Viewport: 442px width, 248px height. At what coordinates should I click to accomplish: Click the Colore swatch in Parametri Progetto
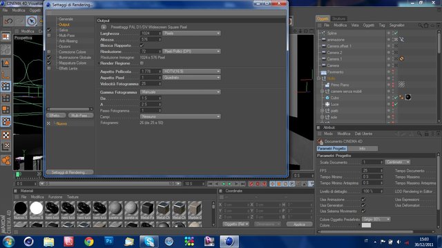tap(366, 225)
